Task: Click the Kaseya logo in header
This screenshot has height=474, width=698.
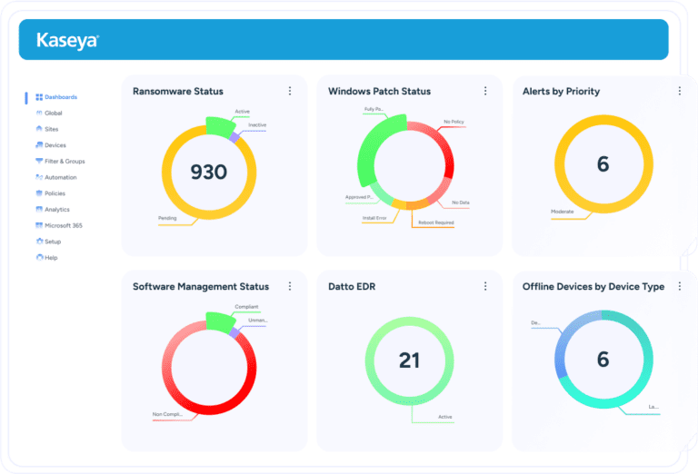Action: point(67,40)
